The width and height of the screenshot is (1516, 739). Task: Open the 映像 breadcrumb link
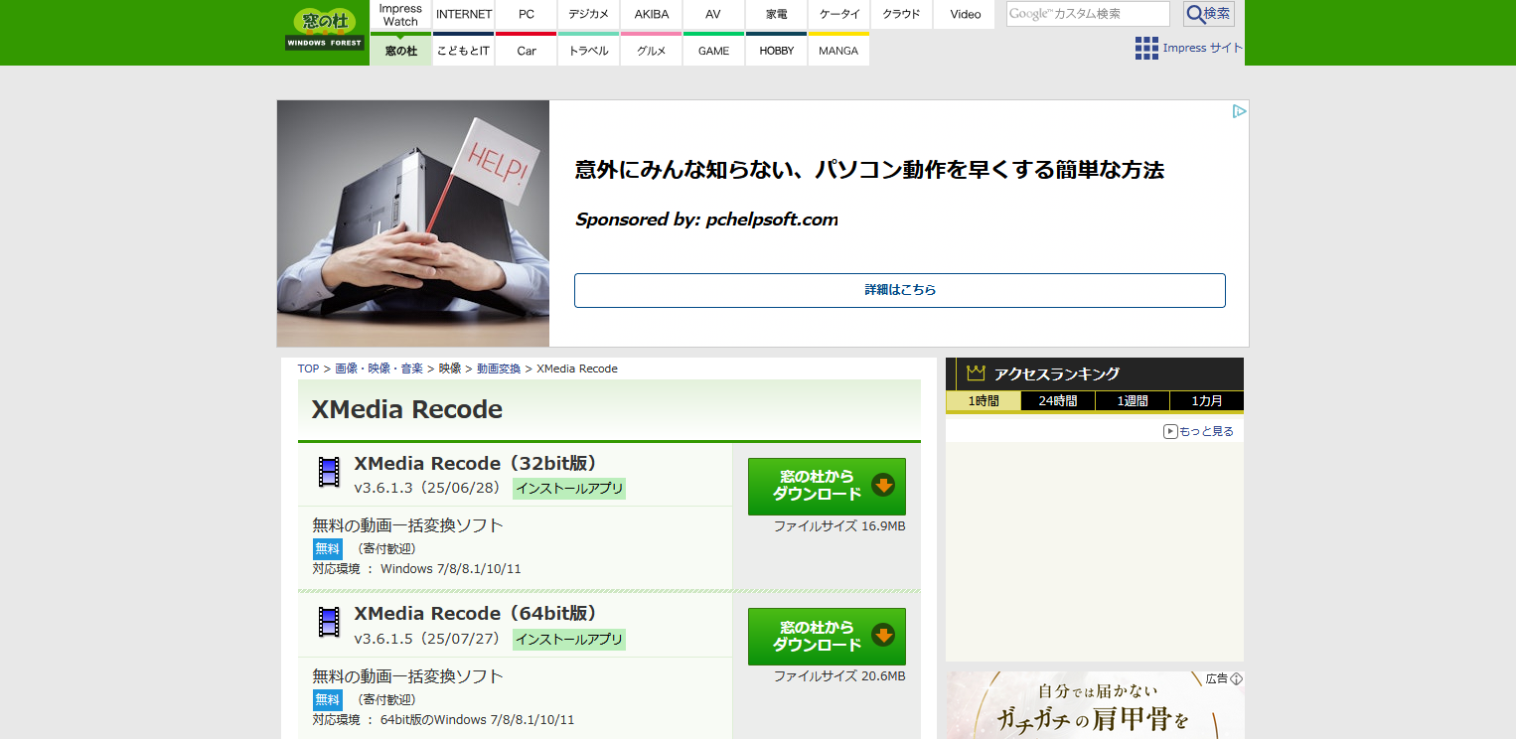tap(450, 369)
